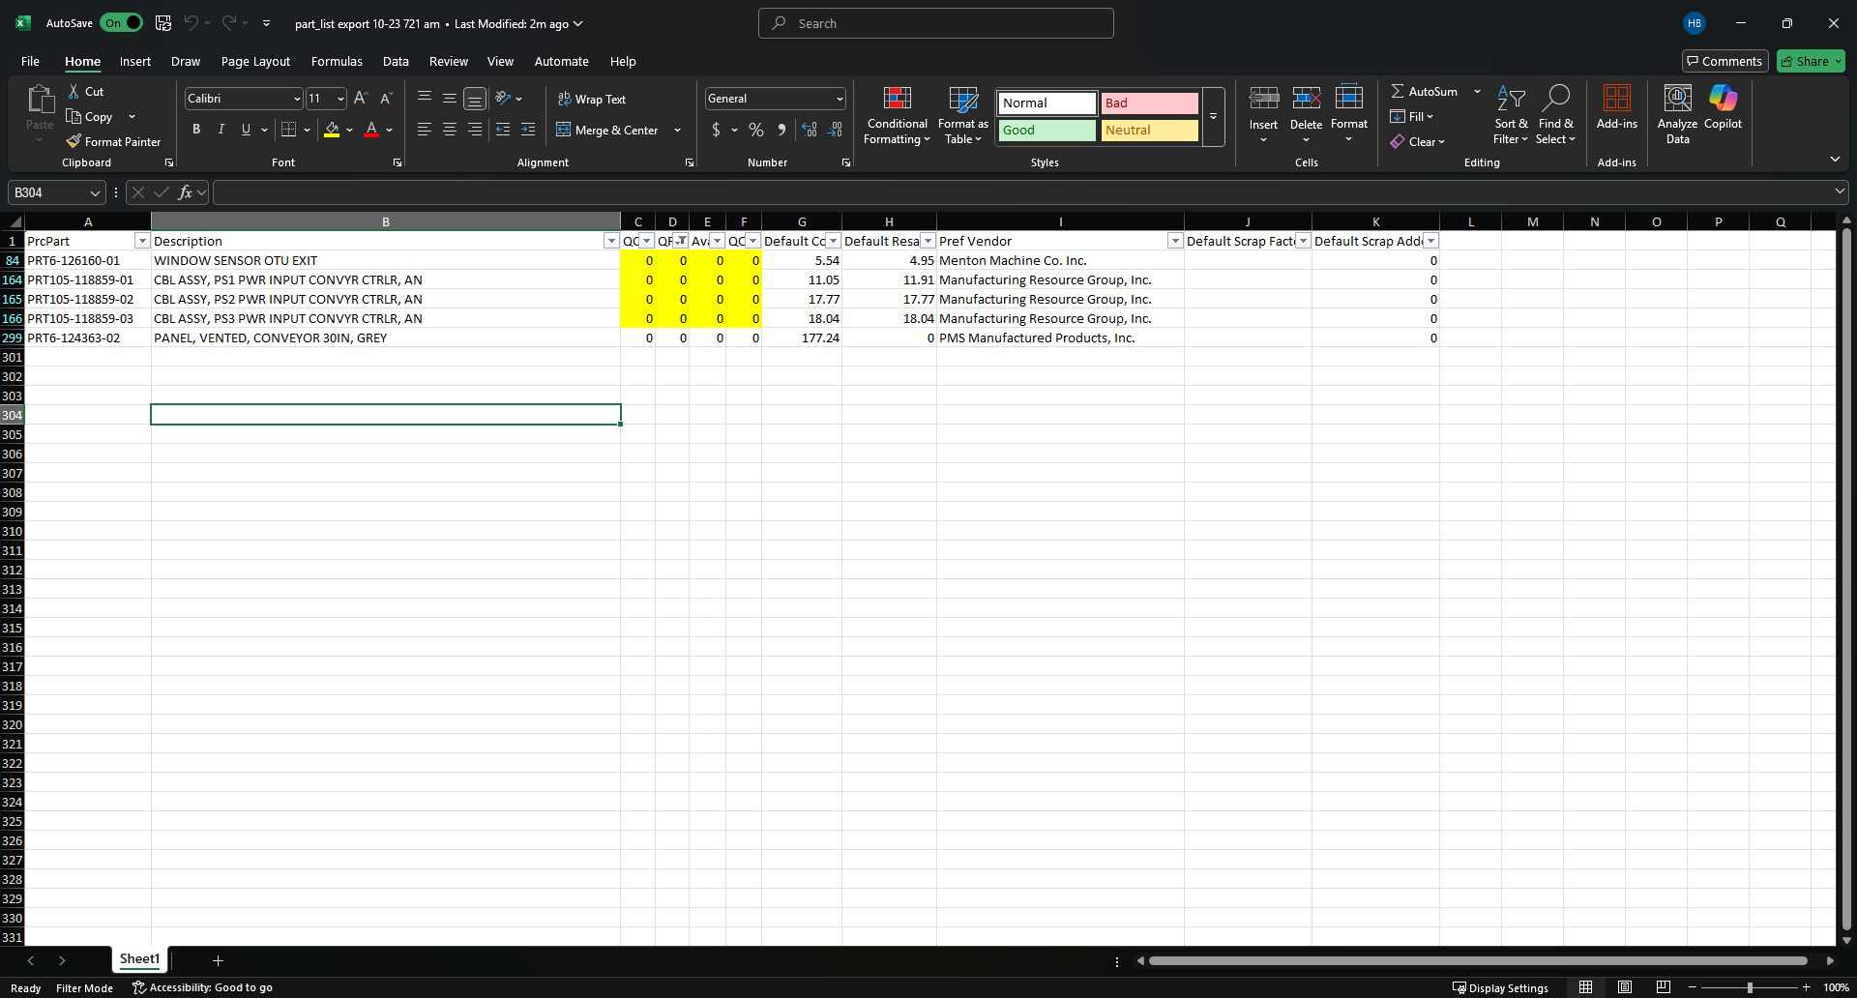
Task: Click the Format Painter brush icon
Action: pyautogui.click(x=74, y=141)
